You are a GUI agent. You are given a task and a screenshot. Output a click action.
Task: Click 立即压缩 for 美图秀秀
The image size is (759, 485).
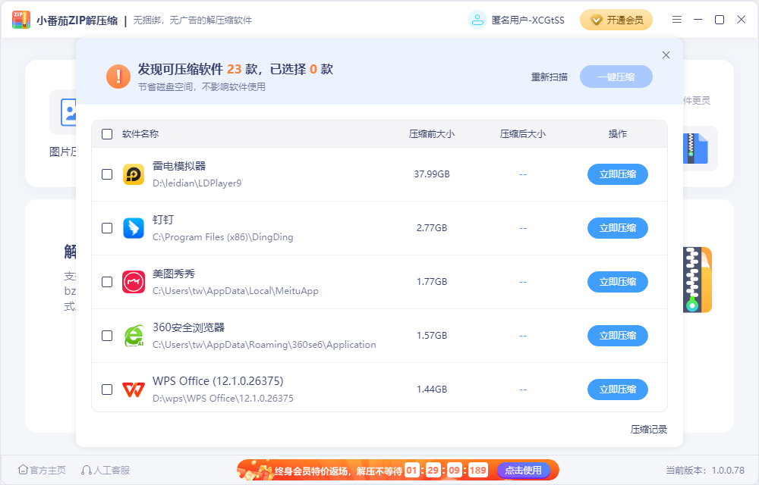(618, 282)
